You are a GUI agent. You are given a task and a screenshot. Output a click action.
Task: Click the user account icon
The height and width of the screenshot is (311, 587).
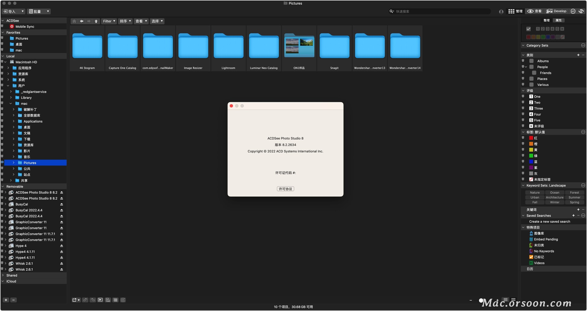pos(501,12)
